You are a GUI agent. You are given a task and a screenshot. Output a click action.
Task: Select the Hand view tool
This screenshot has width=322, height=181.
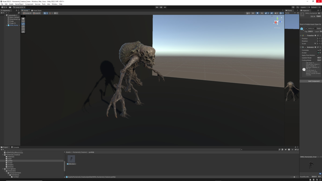pos(23,19)
